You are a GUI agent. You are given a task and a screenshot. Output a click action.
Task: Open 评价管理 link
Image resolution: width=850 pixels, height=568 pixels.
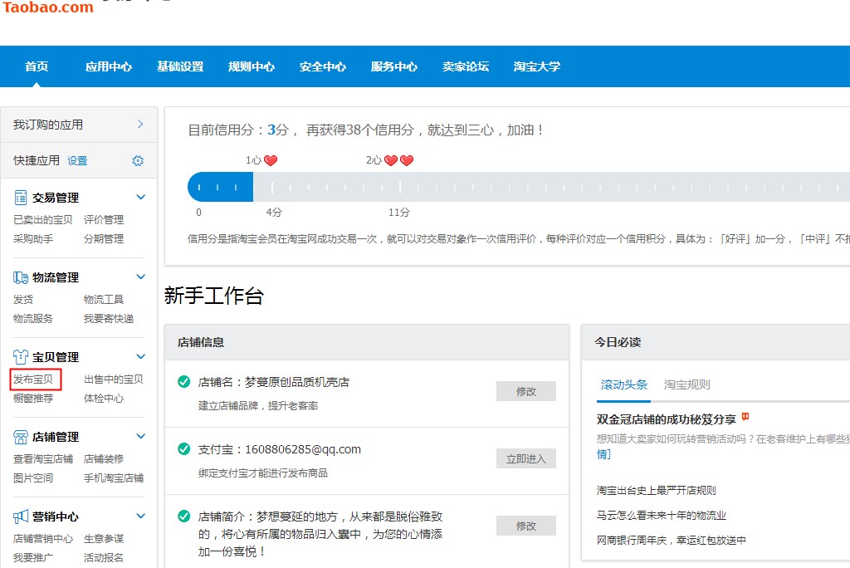[x=104, y=220]
